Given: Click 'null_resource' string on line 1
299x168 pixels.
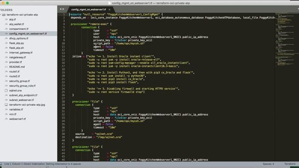Looking at the screenshot, I should pos(94,14).
